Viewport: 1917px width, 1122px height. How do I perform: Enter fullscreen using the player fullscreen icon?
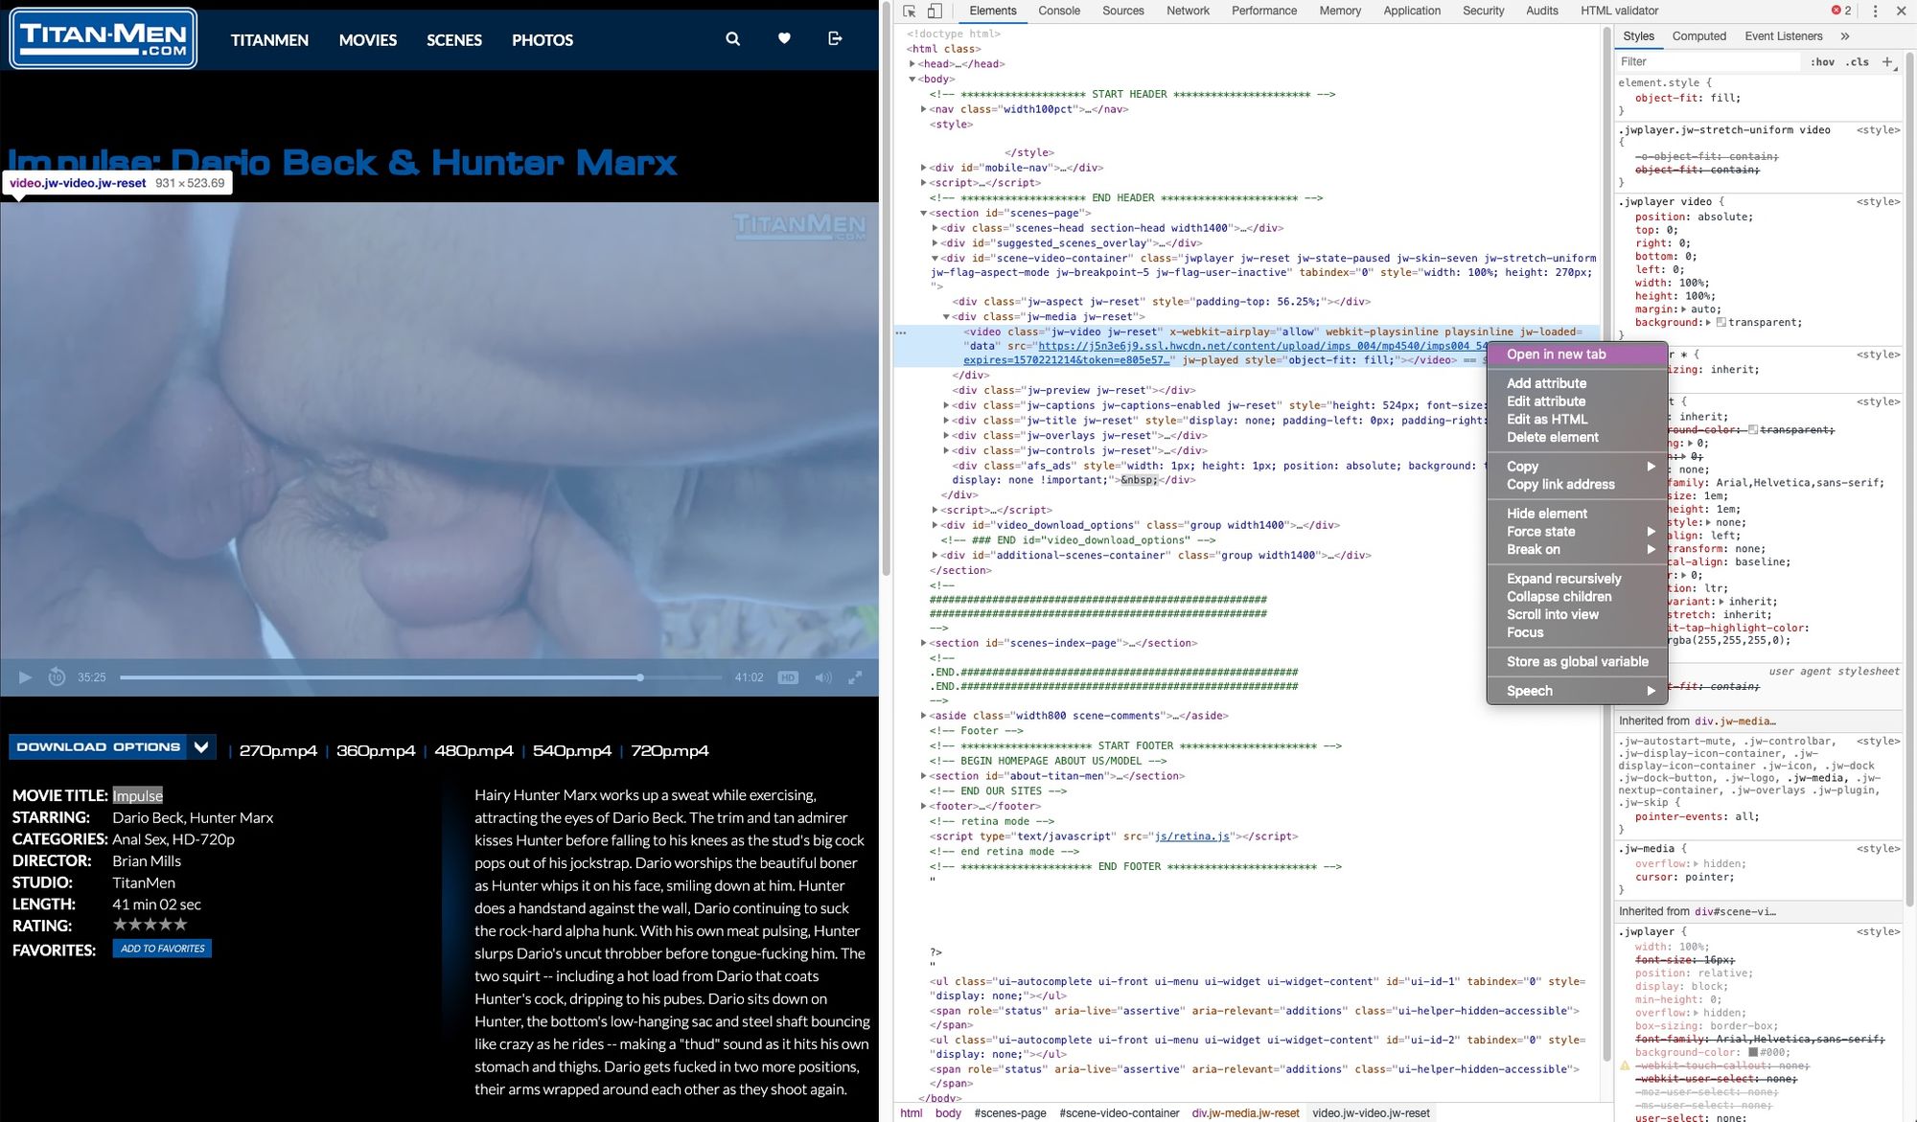[855, 677]
